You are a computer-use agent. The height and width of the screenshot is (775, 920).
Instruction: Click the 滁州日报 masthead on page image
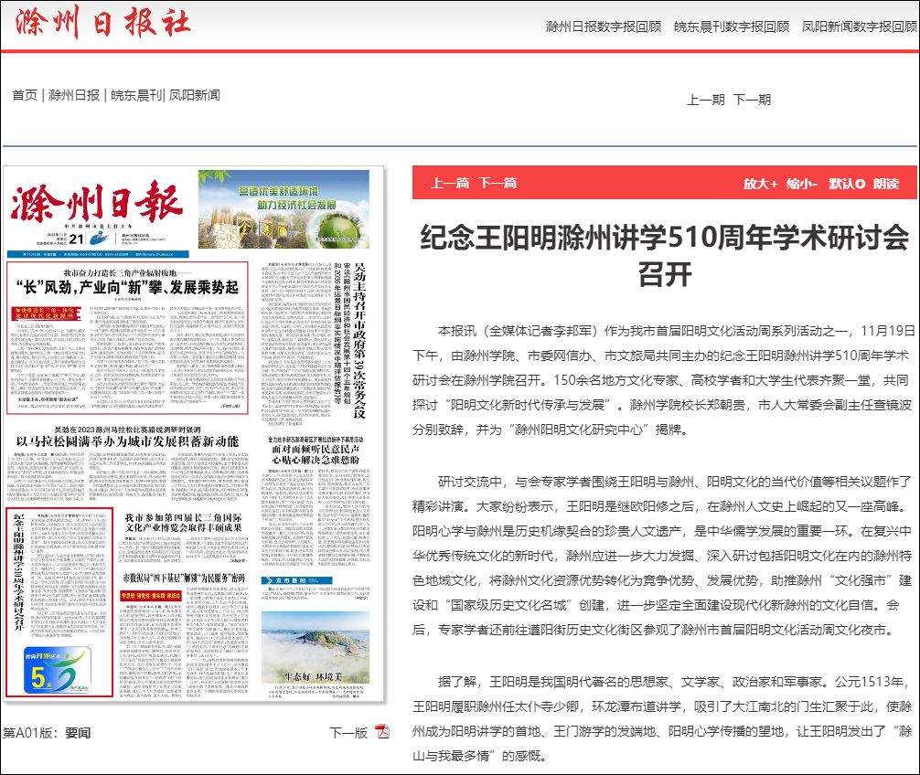pos(98,204)
